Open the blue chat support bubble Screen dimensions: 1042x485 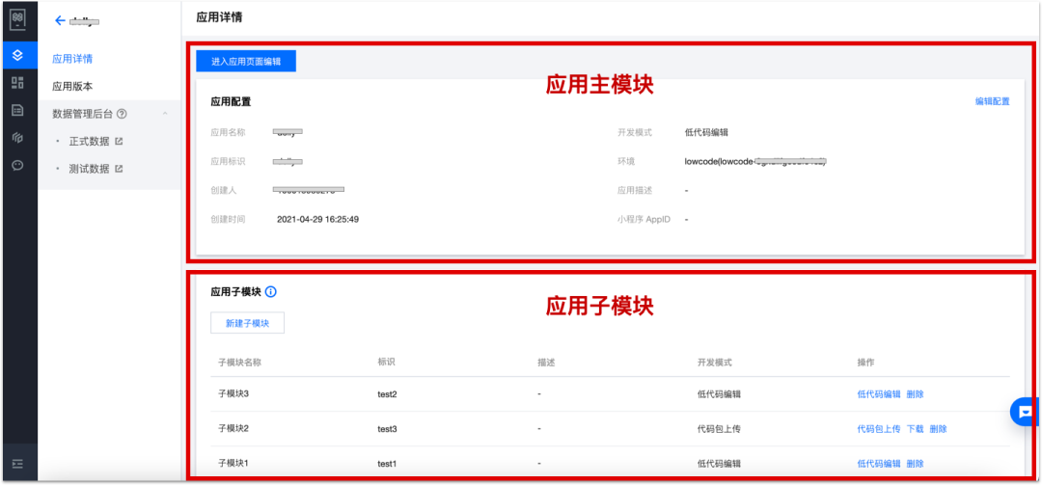(1024, 412)
